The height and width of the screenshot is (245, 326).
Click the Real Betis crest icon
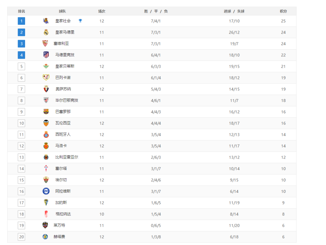46,66
